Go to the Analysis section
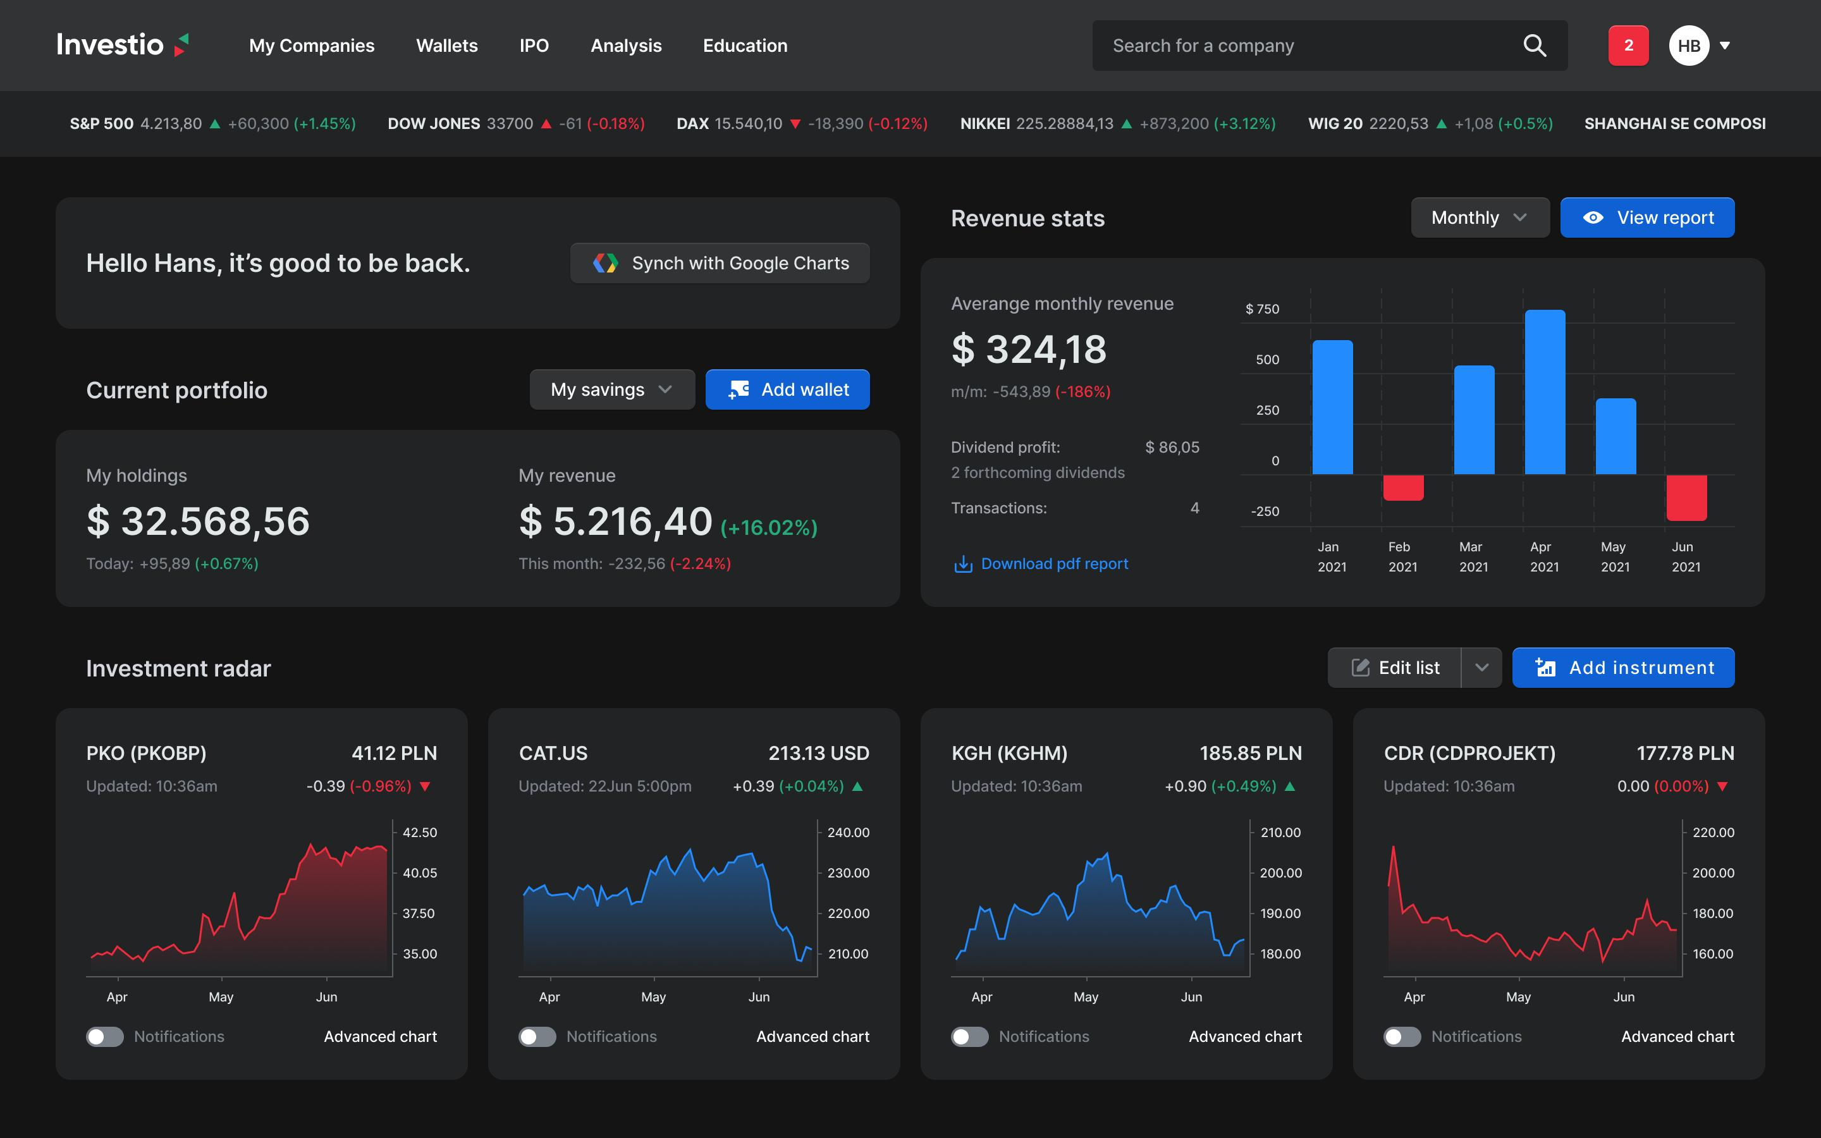The width and height of the screenshot is (1821, 1138). 625,46
